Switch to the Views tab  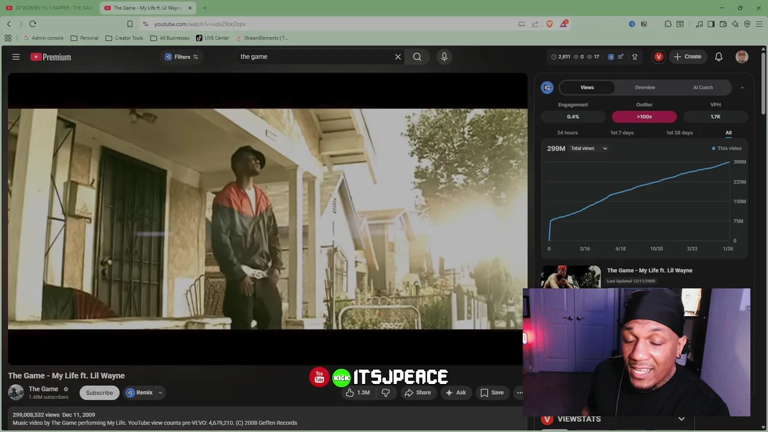(587, 88)
